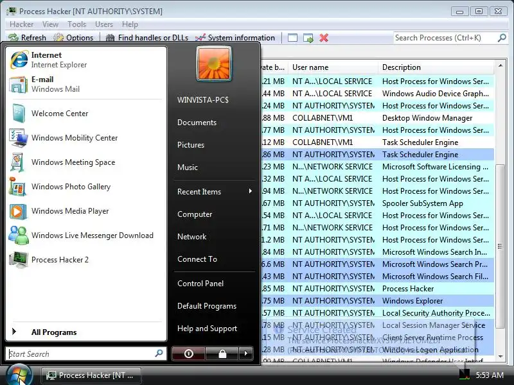Image resolution: width=514 pixels, height=385 pixels.
Task: Select the Windows Explorer row
Action: [x=378, y=300]
